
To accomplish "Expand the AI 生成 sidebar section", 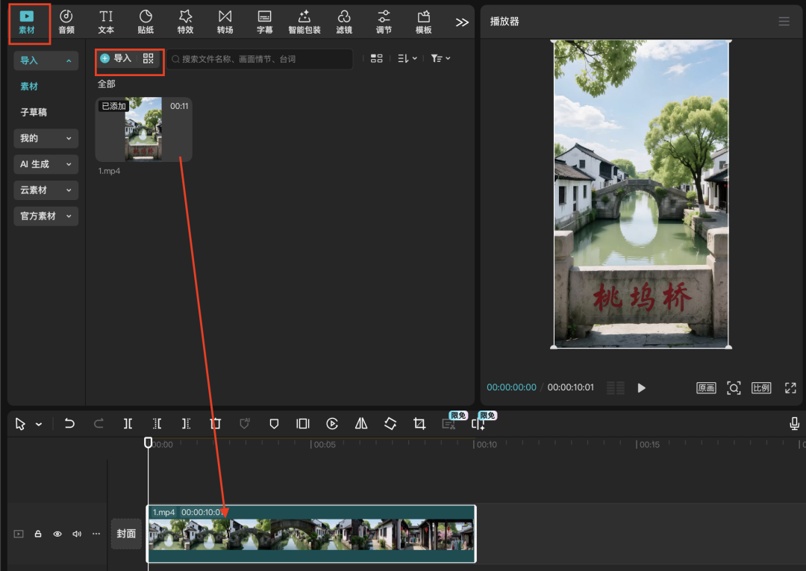I will coord(46,164).
